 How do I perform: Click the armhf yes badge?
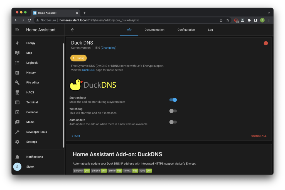115,171
